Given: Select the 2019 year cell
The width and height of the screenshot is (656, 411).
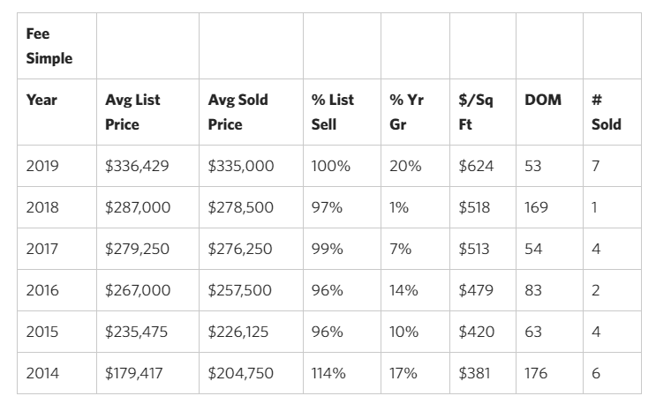Looking at the screenshot, I should coord(41,166).
